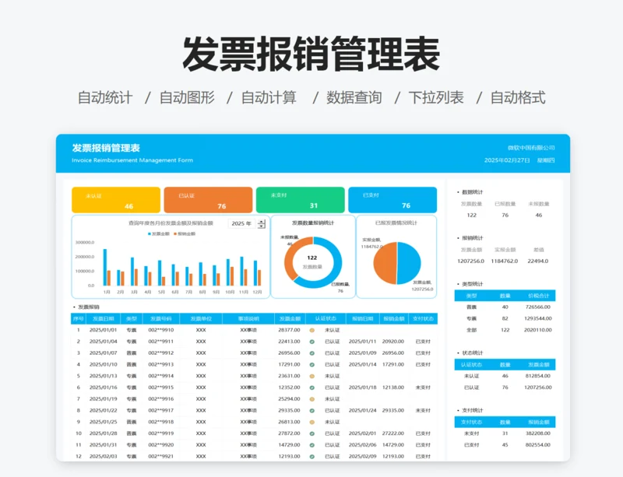Click blue 发票金额 legend marker in bar chart

click(x=150, y=234)
